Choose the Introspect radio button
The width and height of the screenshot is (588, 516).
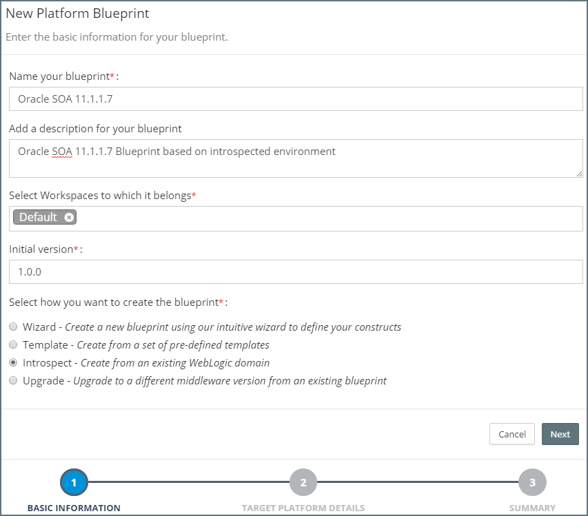[13, 362]
